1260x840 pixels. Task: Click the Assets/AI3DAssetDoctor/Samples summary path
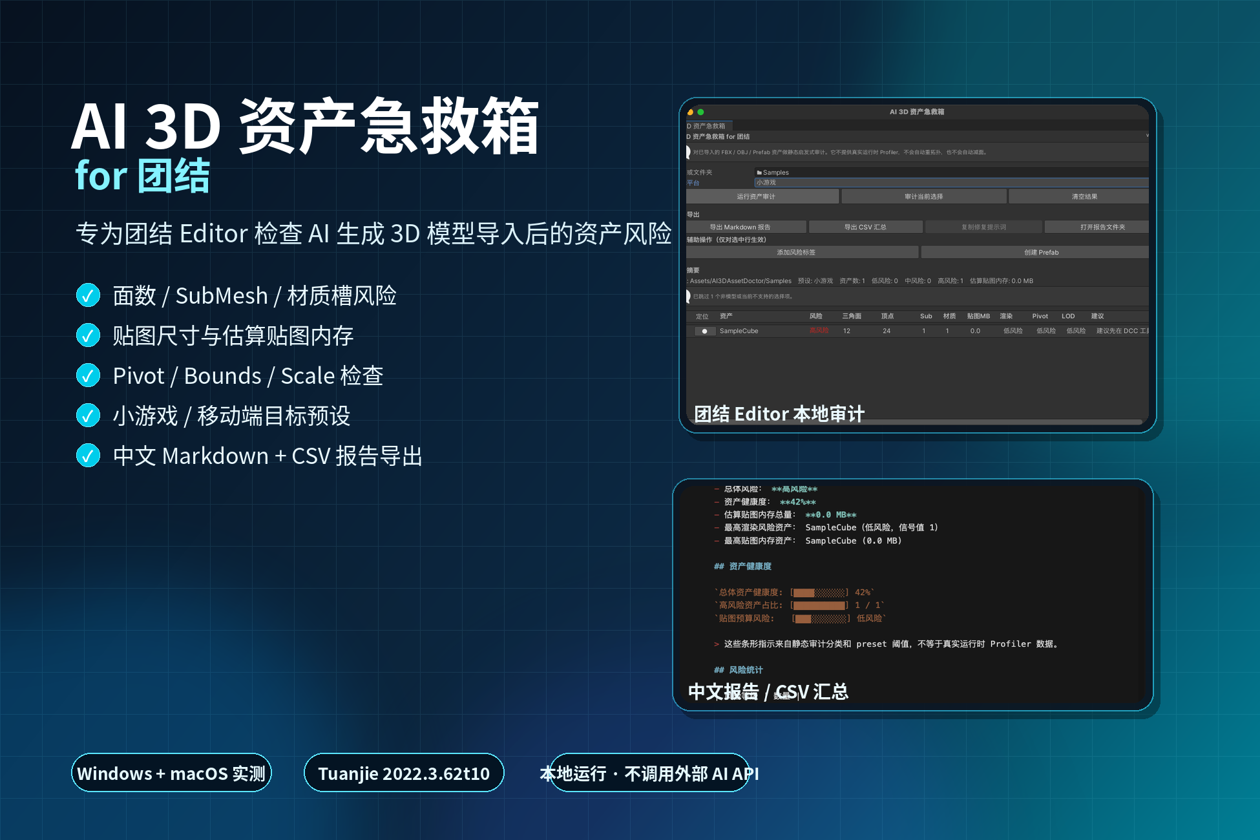pos(740,281)
